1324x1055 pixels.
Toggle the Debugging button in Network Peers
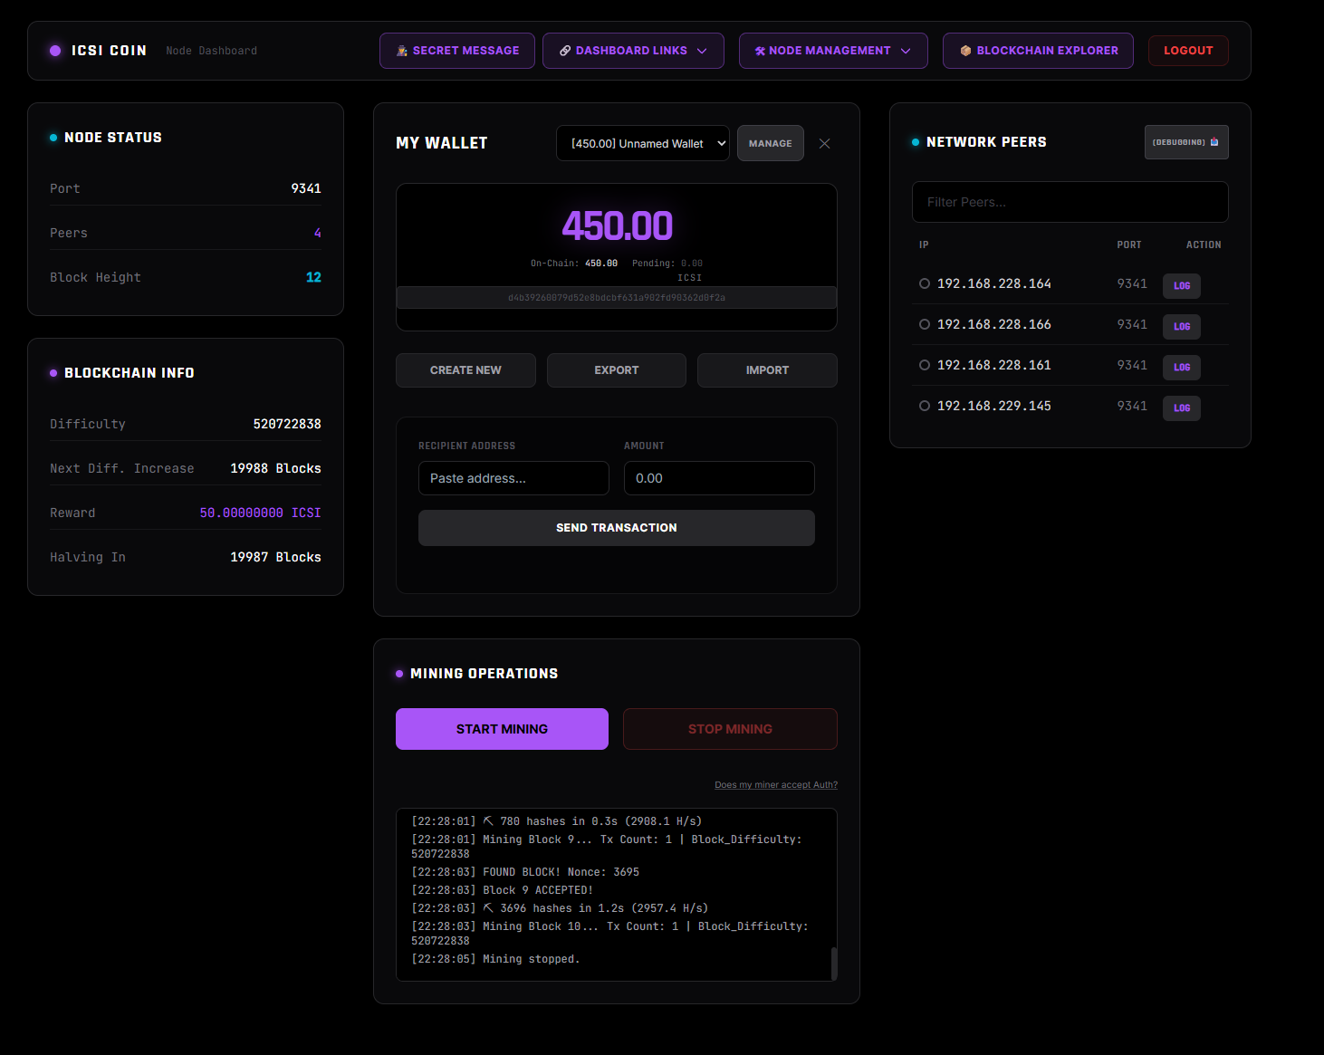pos(1186,142)
